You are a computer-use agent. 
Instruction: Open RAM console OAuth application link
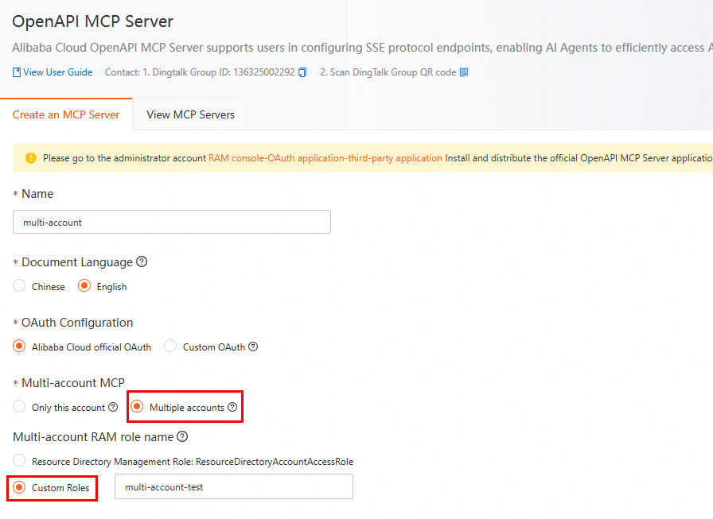coord(325,158)
